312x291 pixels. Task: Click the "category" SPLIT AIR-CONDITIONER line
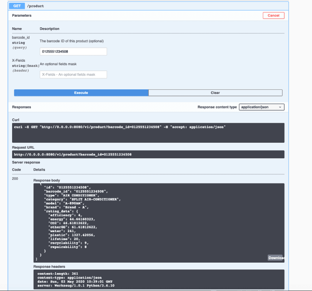pyautogui.click(x=82, y=199)
